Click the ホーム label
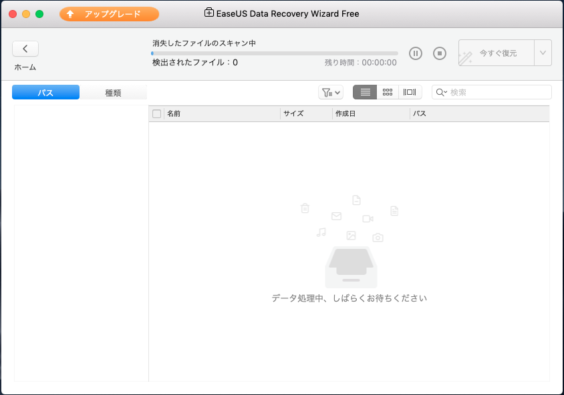564x395 pixels. [25, 67]
